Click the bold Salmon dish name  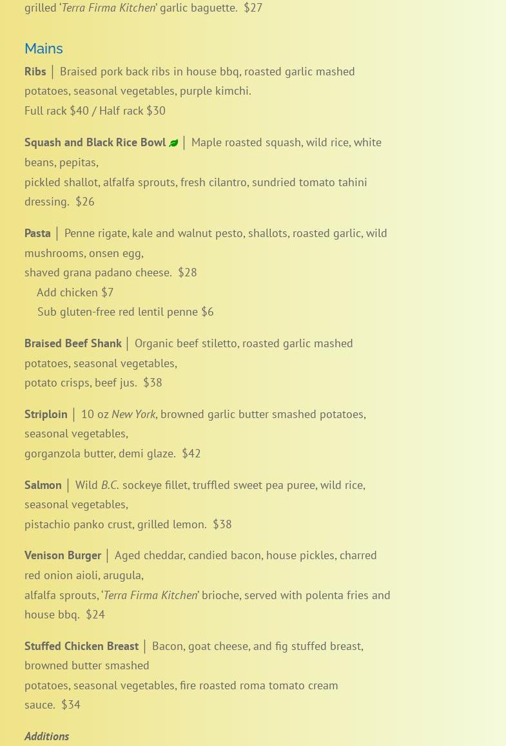coord(43,485)
